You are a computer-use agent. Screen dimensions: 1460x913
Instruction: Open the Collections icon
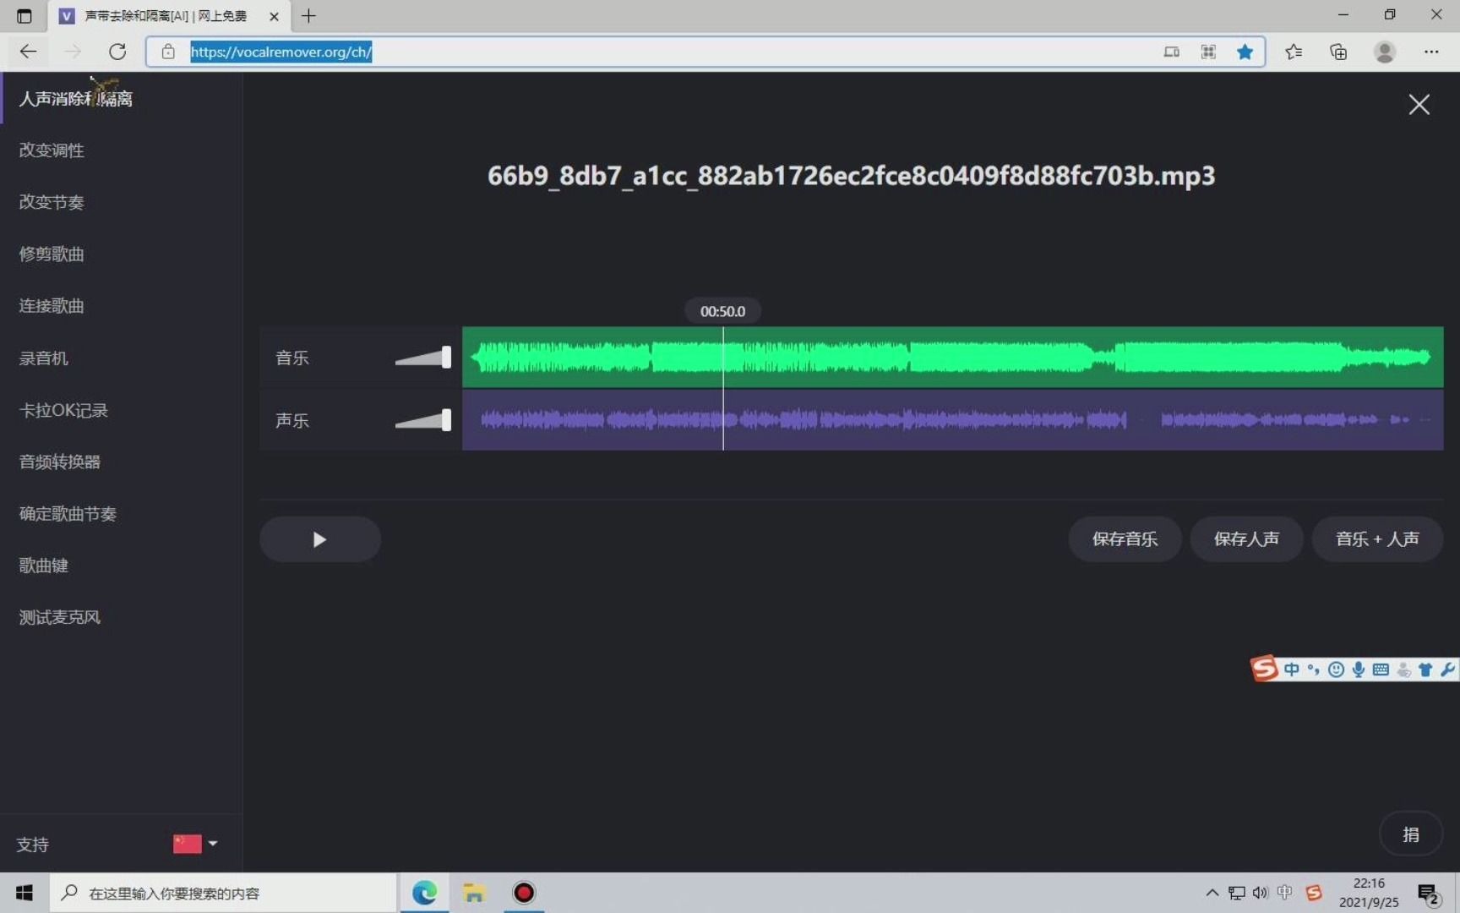[1338, 52]
